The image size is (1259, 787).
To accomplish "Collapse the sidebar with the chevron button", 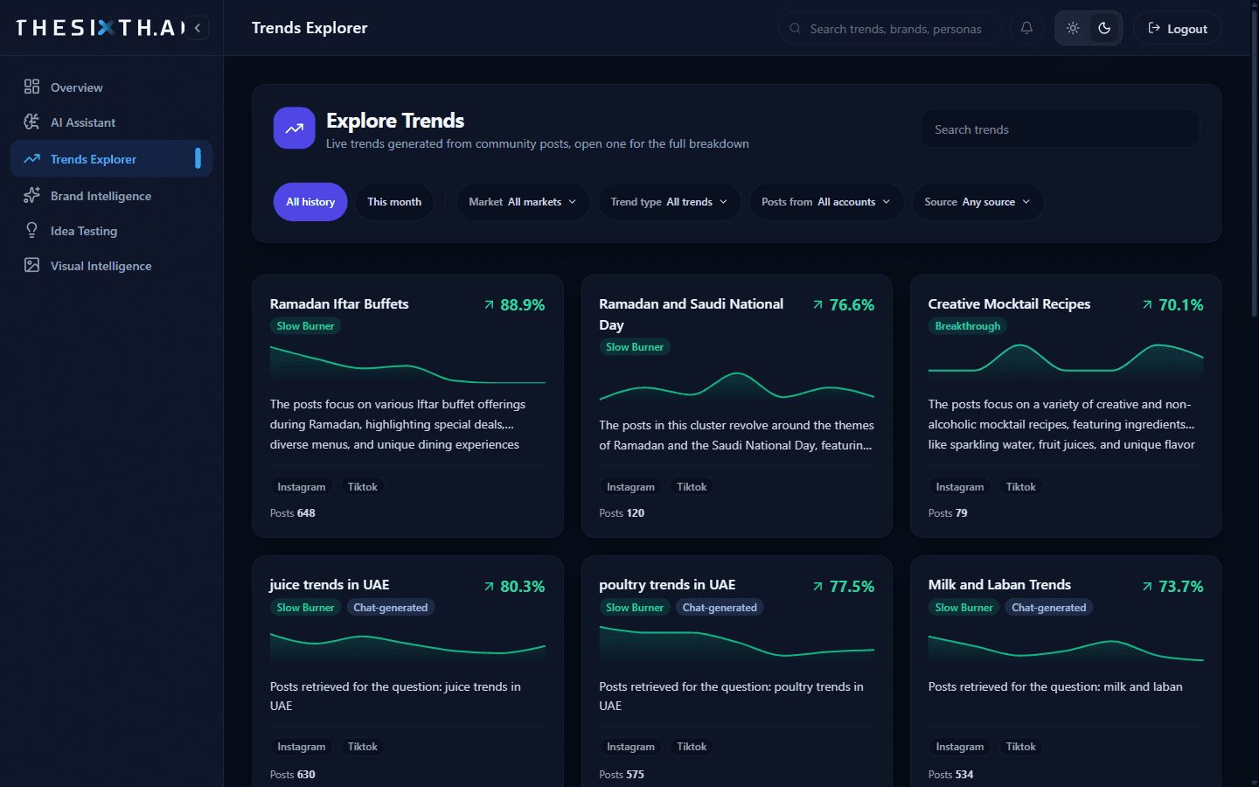I will click(198, 28).
